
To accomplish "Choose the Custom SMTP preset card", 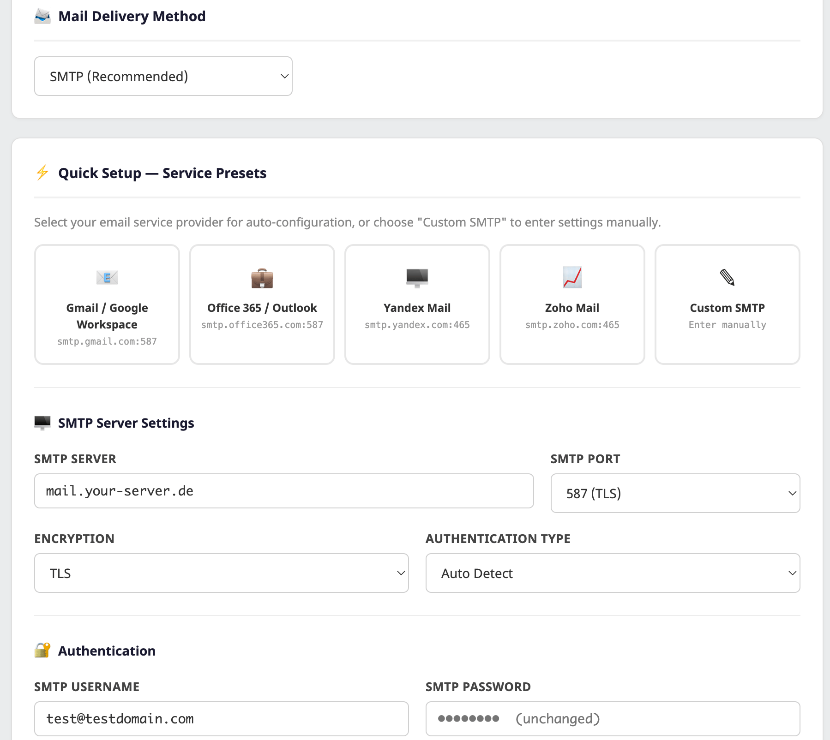I will pos(727,304).
